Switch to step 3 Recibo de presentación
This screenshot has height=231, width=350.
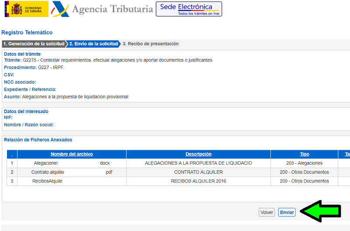coord(150,44)
